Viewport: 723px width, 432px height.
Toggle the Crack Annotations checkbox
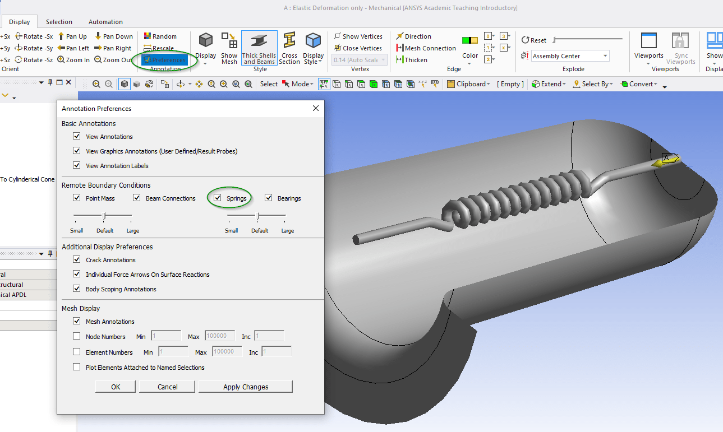pos(77,259)
